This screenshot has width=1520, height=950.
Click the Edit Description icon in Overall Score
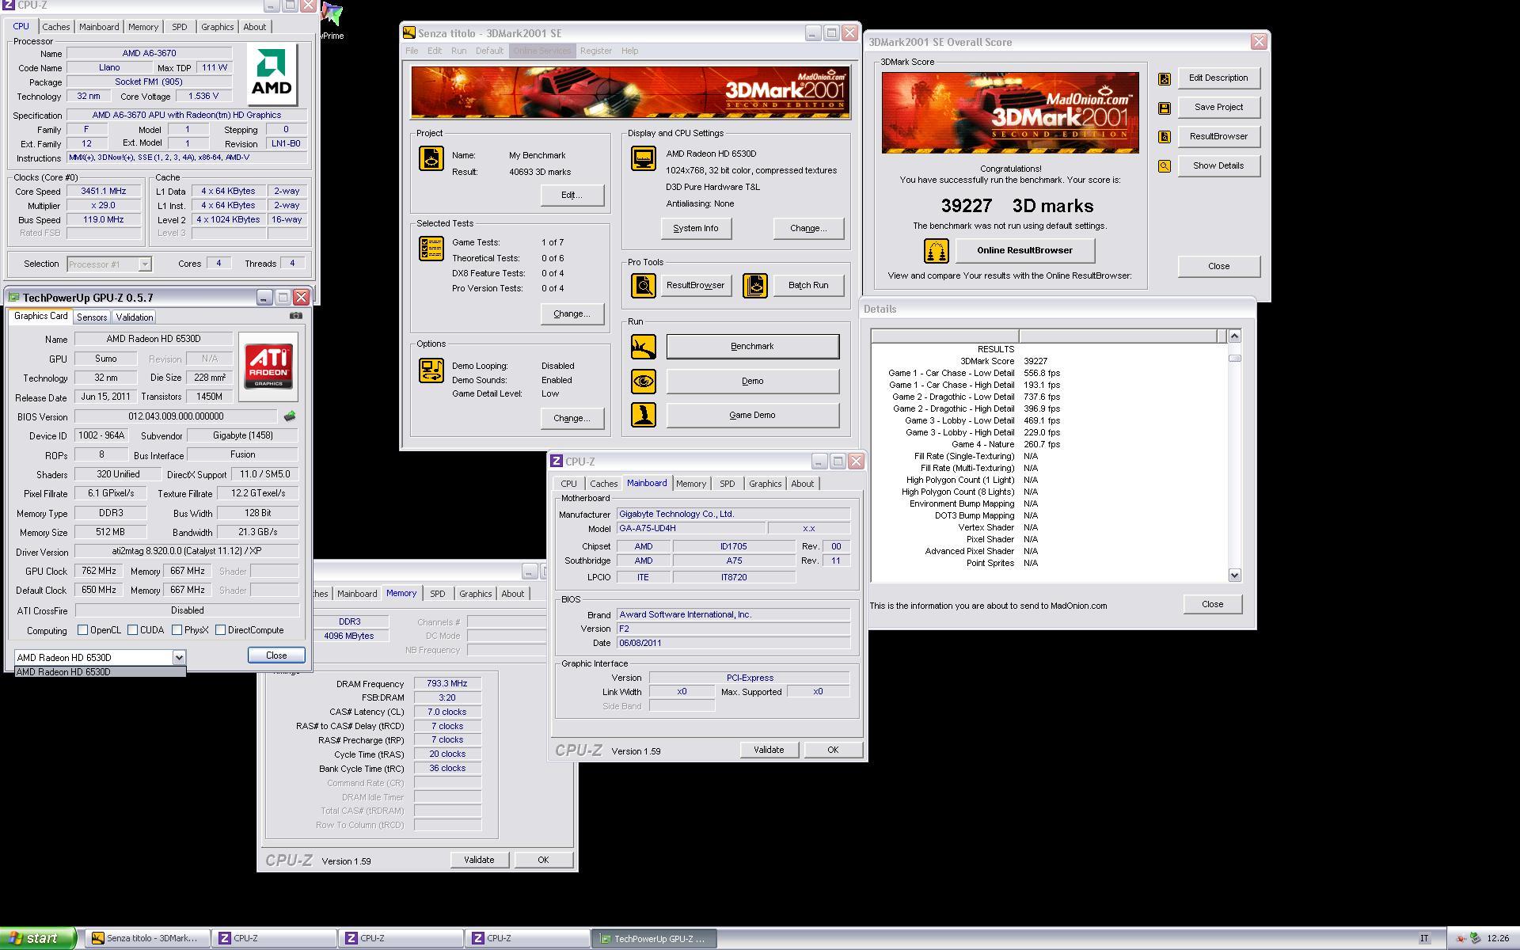point(1164,78)
